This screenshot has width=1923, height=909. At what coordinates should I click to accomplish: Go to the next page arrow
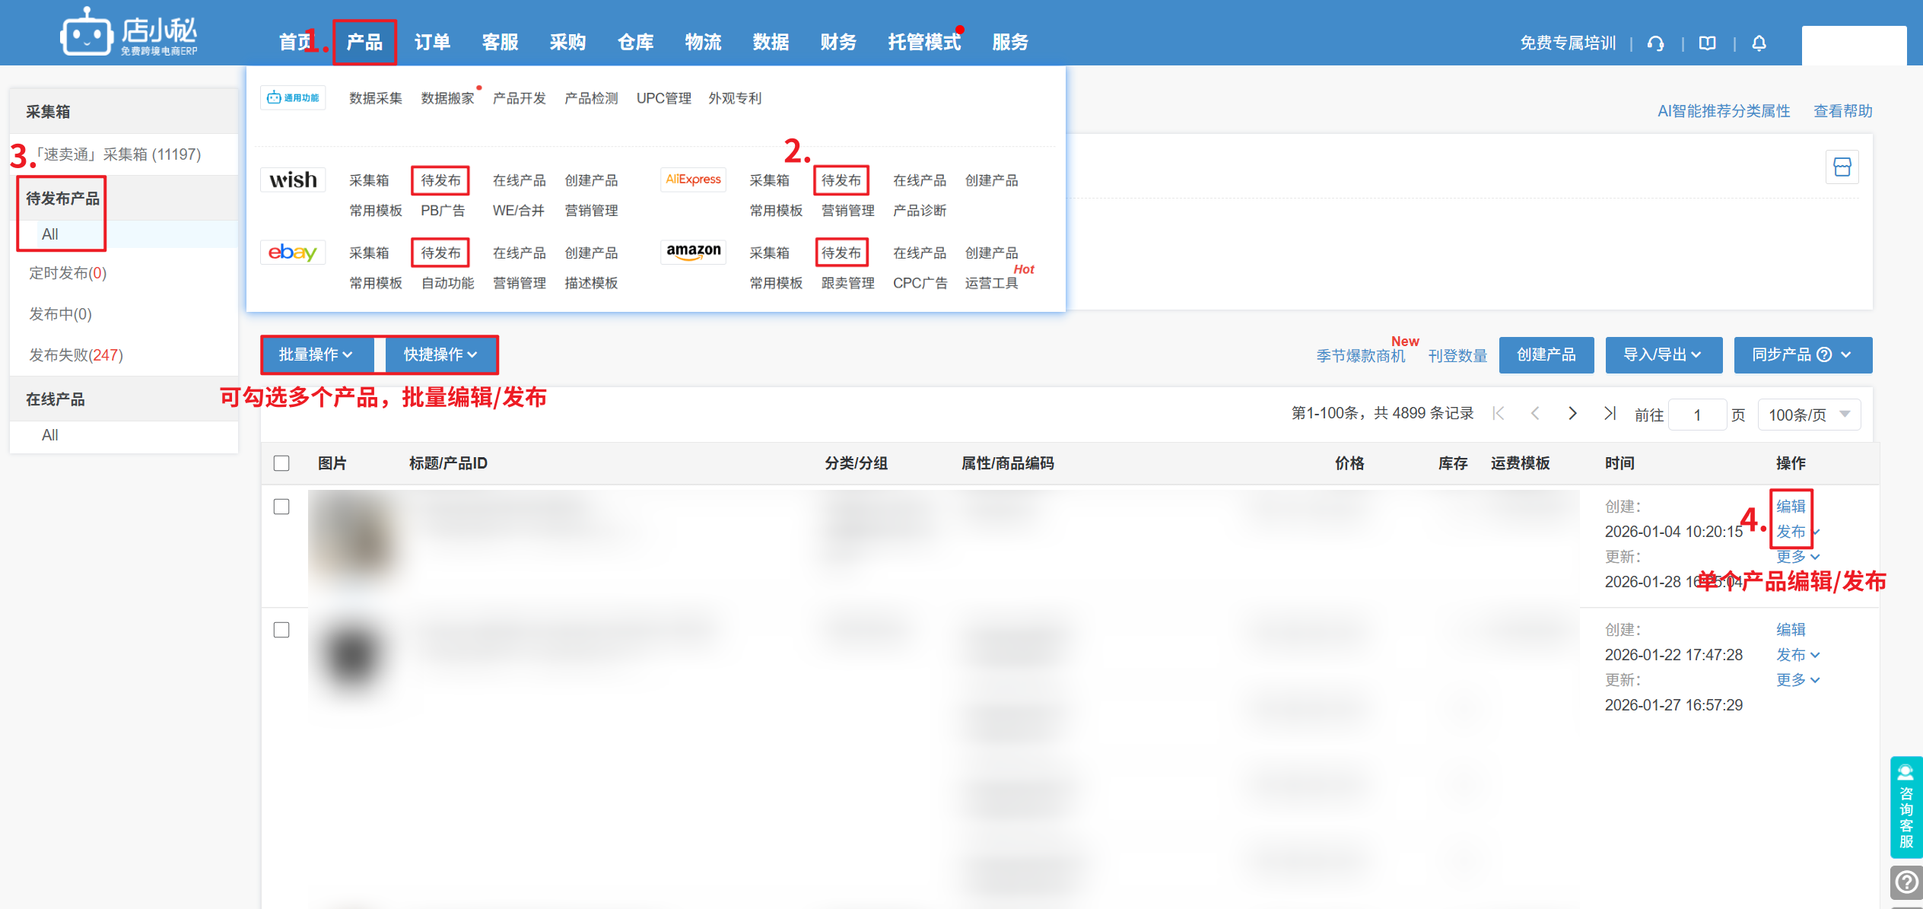coord(1572,413)
